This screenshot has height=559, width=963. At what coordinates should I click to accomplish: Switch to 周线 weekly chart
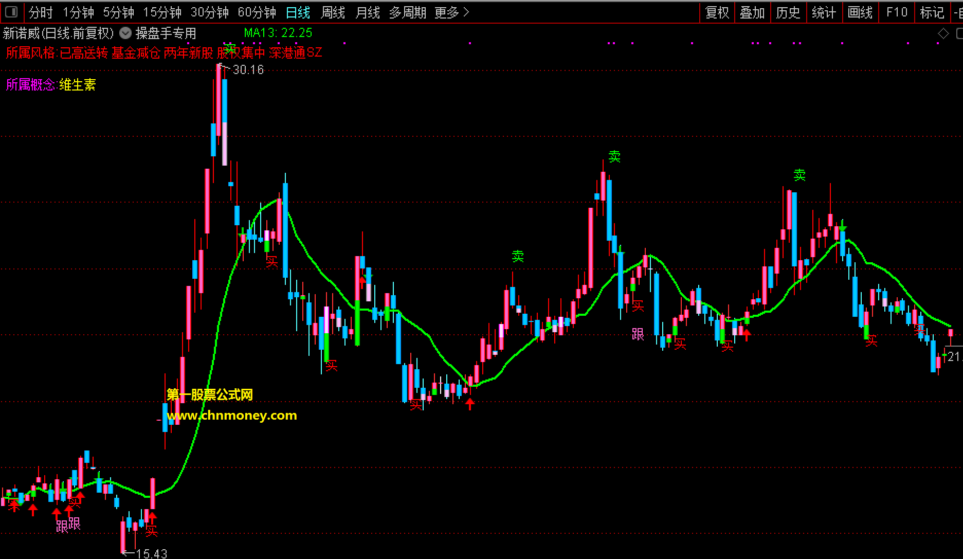click(x=333, y=12)
